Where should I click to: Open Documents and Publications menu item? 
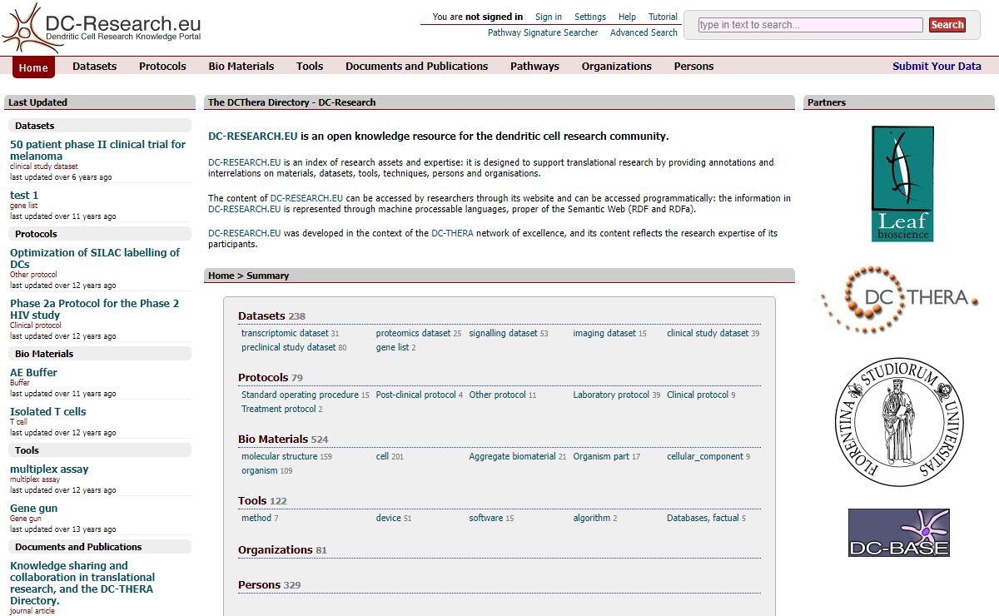click(417, 67)
